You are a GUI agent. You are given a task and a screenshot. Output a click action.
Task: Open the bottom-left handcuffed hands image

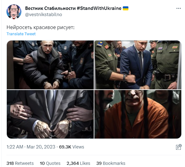point(50,114)
